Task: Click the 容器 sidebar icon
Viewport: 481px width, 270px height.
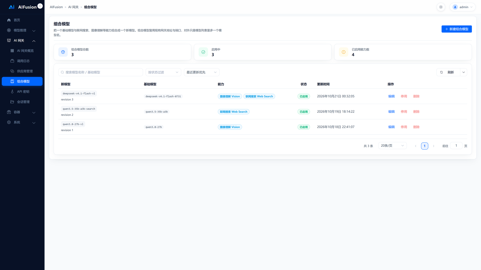Action: (x=9, y=112)
